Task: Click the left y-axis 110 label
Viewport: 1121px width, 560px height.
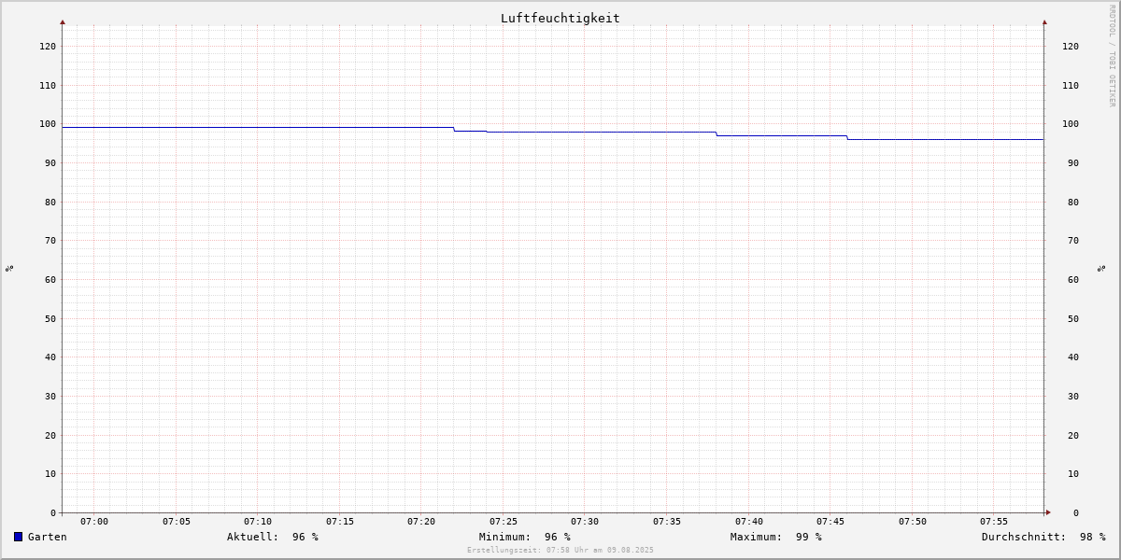Action: (x=48, y=85)
